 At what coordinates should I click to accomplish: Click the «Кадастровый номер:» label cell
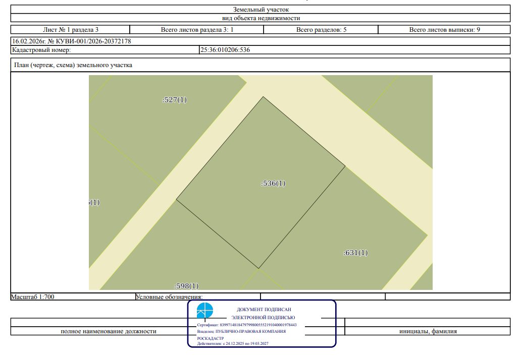pos(105,50)
